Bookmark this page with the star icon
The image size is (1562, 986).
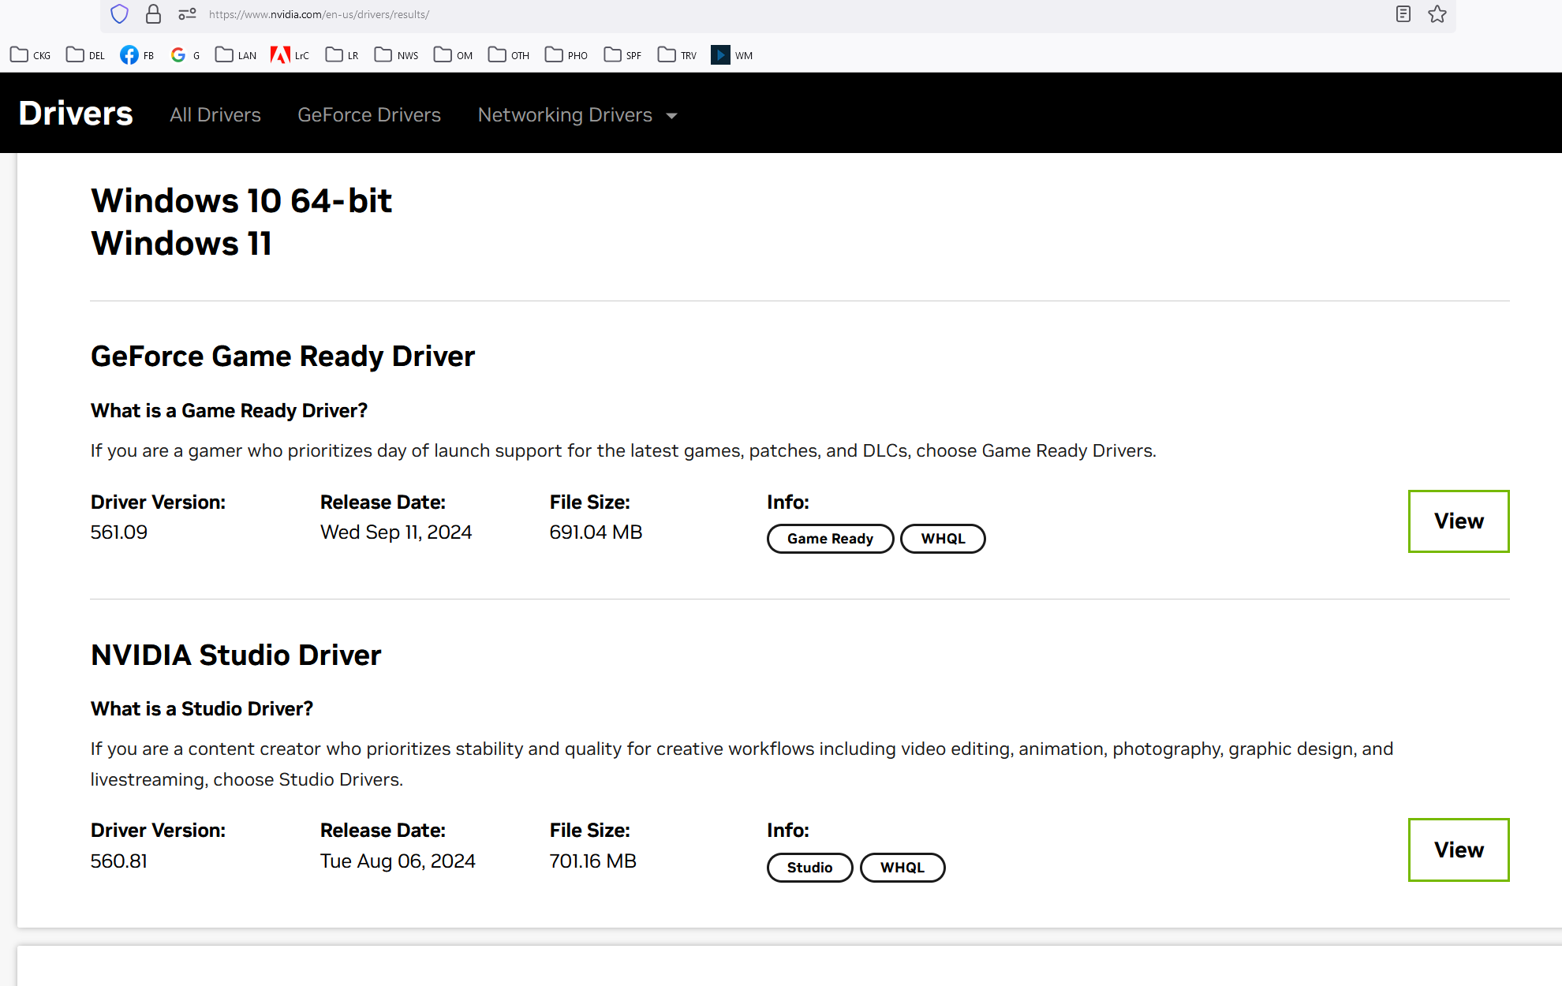click(x=1437, y=14)
